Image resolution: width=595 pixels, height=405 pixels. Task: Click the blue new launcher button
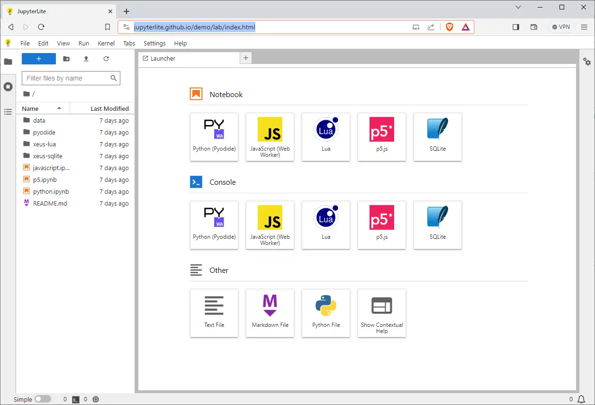tap(39, 59)
